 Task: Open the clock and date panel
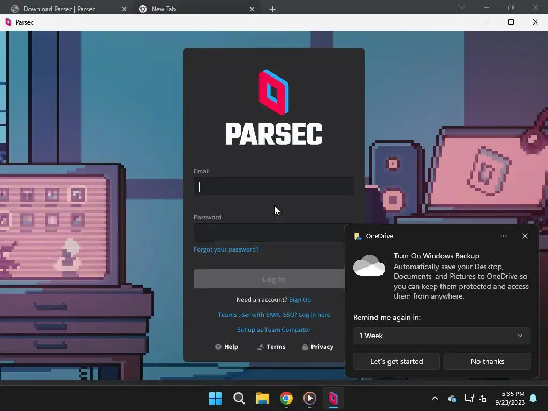click(510, 398)
